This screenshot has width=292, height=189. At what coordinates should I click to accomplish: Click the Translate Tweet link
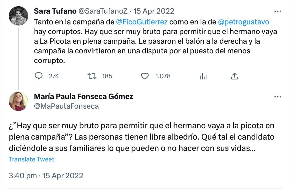click(x=31, y=159)
